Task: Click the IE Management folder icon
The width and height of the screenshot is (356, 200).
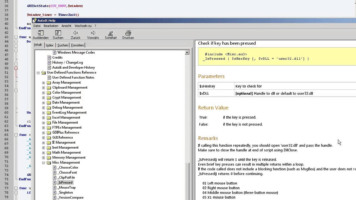Action: [x=49, y=142]
